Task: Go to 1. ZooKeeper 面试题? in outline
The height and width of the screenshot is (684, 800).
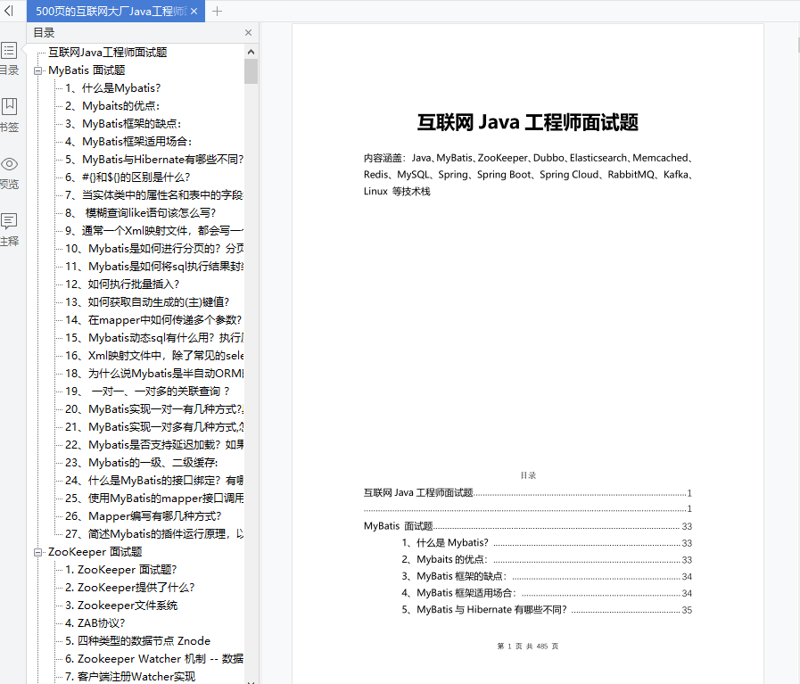Action: click(121, 570)
